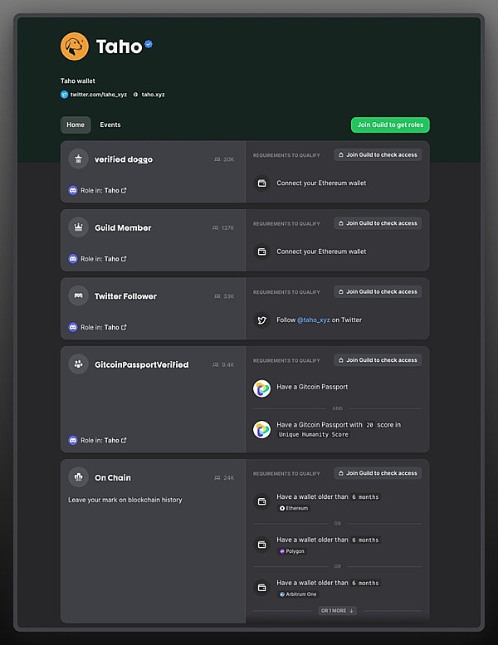Click the Ethereum chain tag
This screenshot has width=498, height=645.
tap(294, 508)
